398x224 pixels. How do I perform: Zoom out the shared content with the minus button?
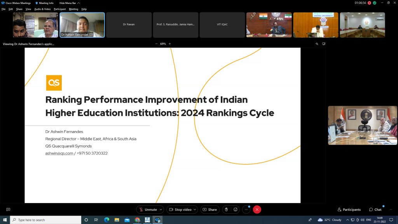tap(156, 44)
